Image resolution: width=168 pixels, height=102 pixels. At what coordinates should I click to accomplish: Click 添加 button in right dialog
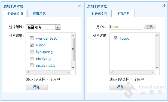point(120,87)
